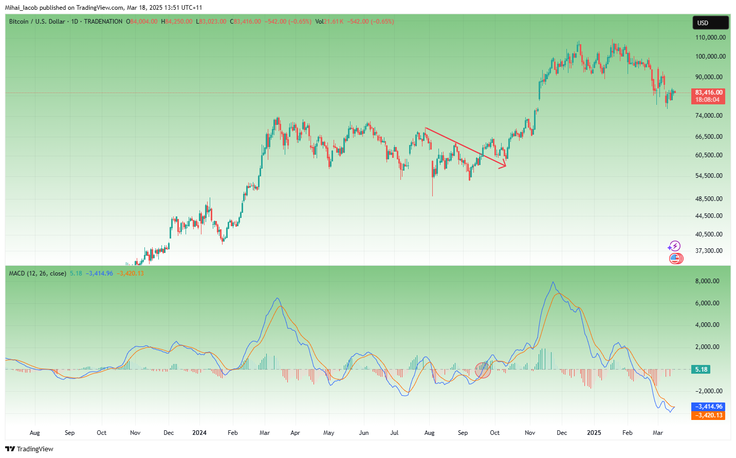This screenshot has width=736, height=458.
Task: Click the 40,500.00 price axis label
Action: pyautogui.click(x=709, y=234)
